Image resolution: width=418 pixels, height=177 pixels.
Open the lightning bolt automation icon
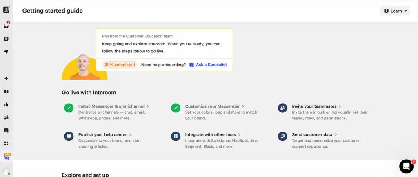pos(6,78)
